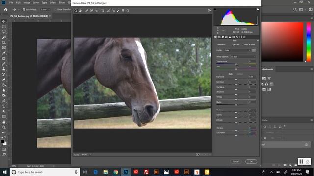
Task: Select the Photoshop Zoom tool in left toolbar
Action: [x=4, y=127]
